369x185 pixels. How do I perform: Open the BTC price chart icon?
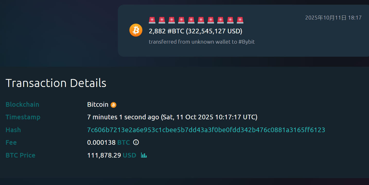(144, 155)
